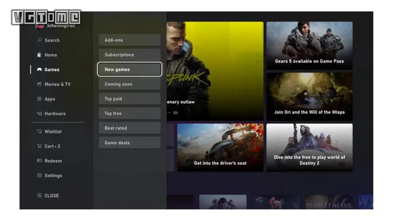Image resolution: width=393 pixels, height=221 pixels.
Task: Select the Redeem code icon
Action: (40, 161)
